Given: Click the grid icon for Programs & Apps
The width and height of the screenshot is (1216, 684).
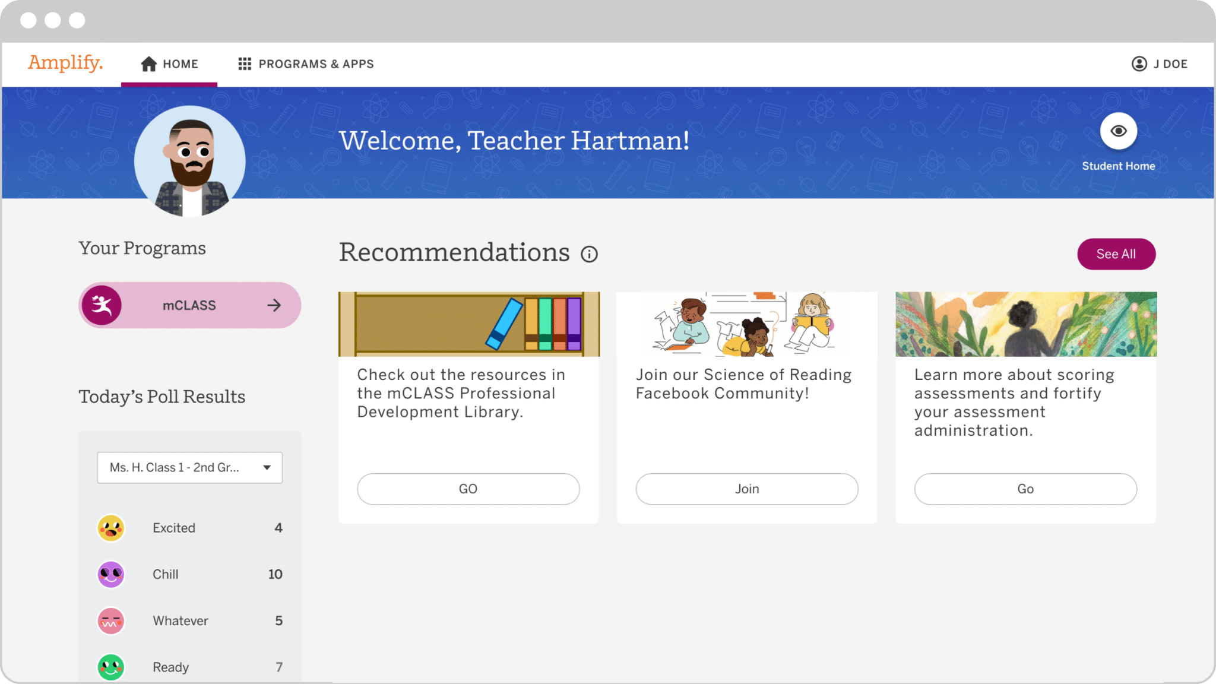Looking at the screenshot, I should pos(245,64).
